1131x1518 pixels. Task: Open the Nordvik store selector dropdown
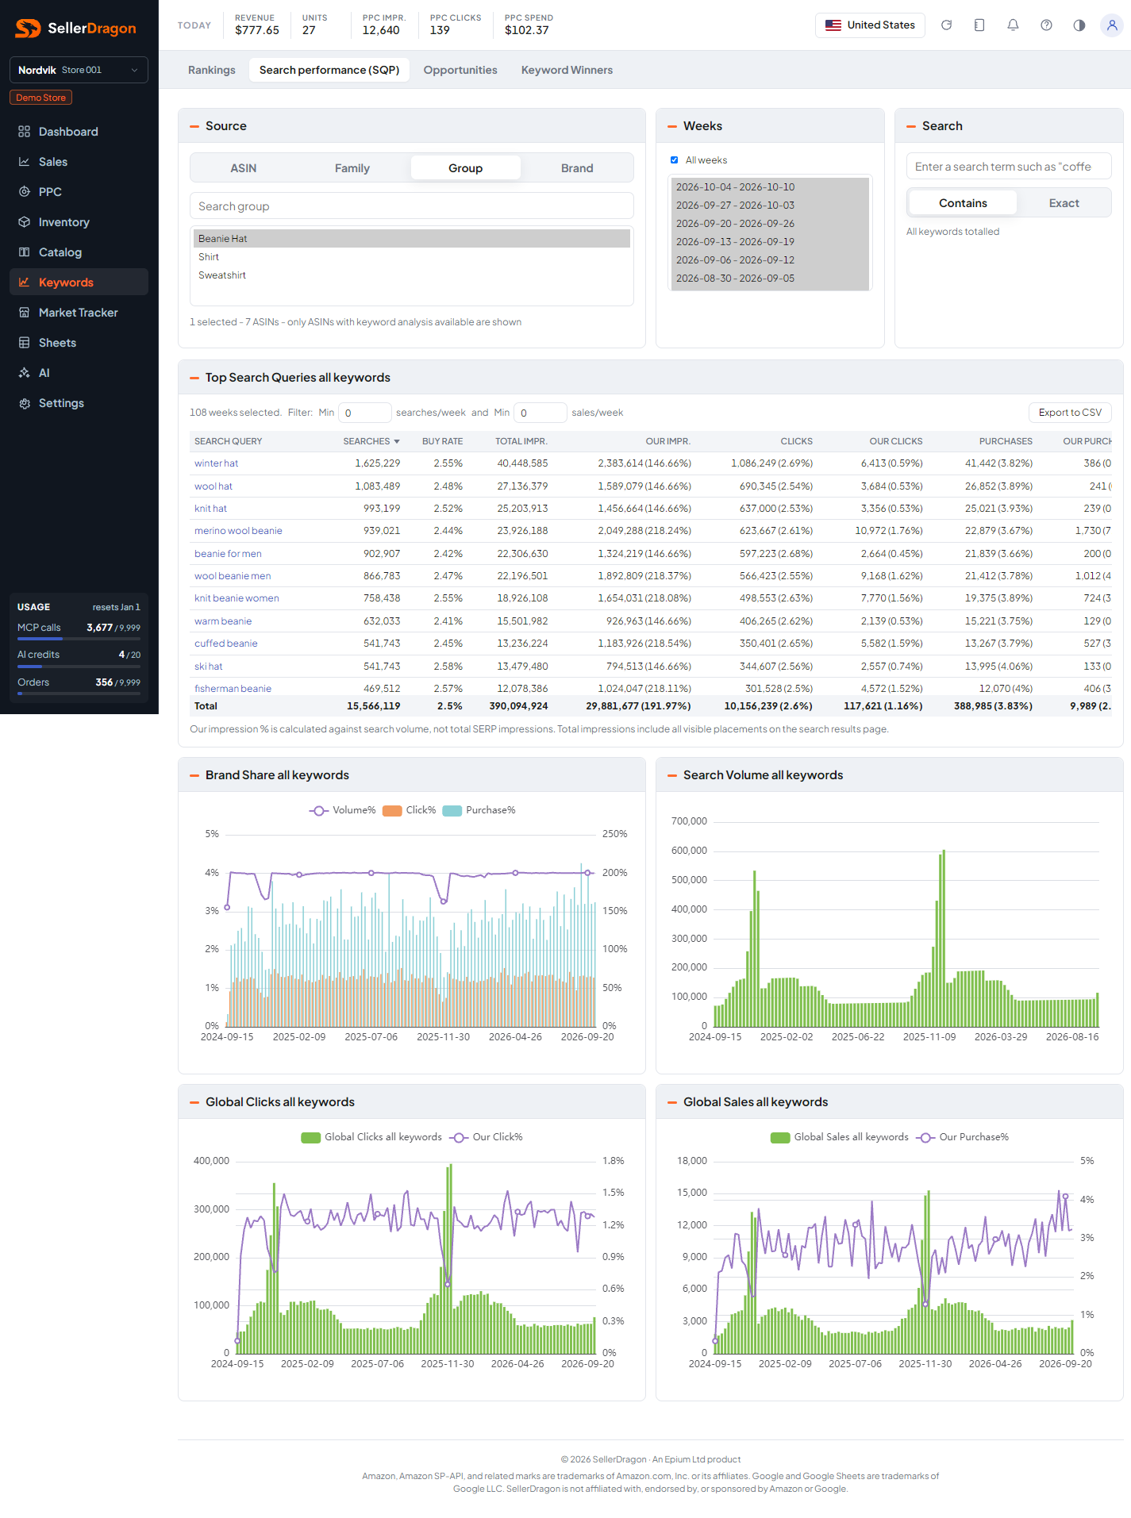pos(79,70)
